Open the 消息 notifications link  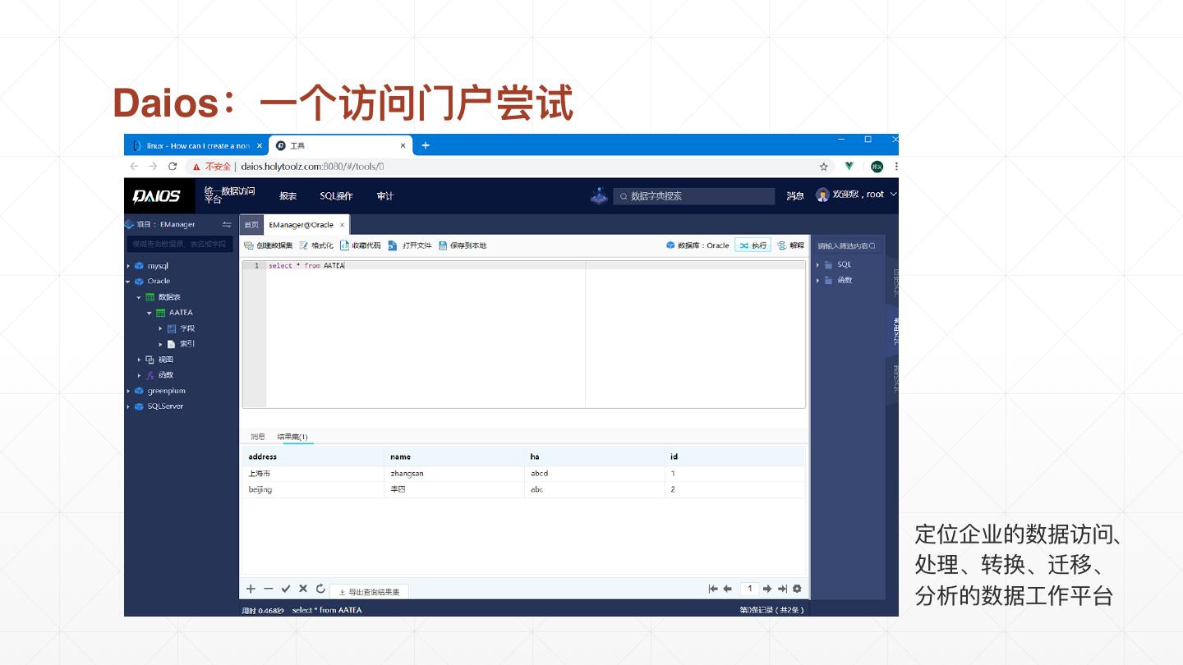pos(794,195)
